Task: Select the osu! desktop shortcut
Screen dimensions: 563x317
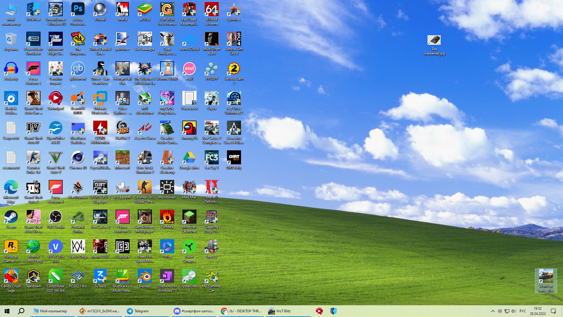Action: point(189,71)
